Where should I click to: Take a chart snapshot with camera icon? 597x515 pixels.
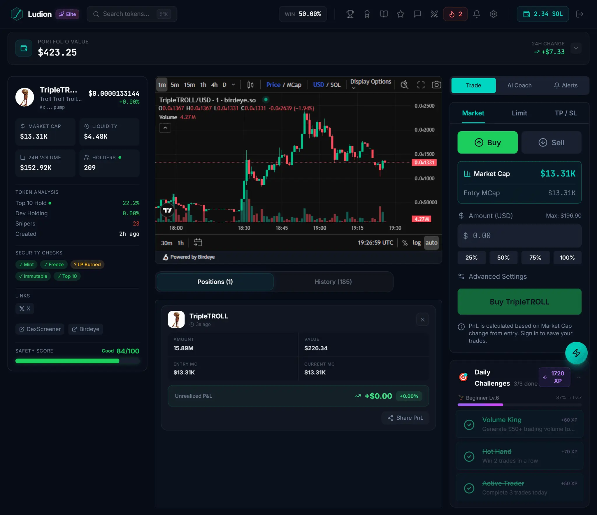pyautogui.click(x=436, y=85)
